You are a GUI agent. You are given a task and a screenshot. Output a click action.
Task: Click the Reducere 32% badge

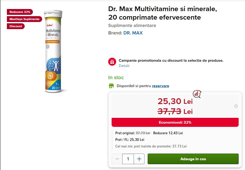click(x=20, y=12)
